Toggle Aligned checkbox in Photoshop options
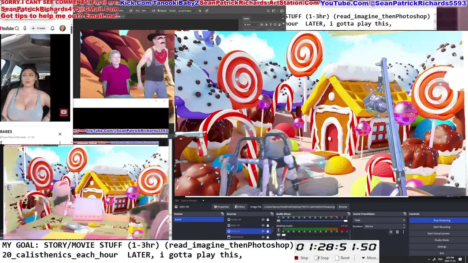 (x=158, y=11)
